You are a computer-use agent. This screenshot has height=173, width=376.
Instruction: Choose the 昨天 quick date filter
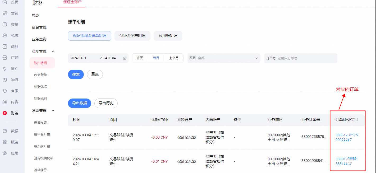tap(140, 58)
